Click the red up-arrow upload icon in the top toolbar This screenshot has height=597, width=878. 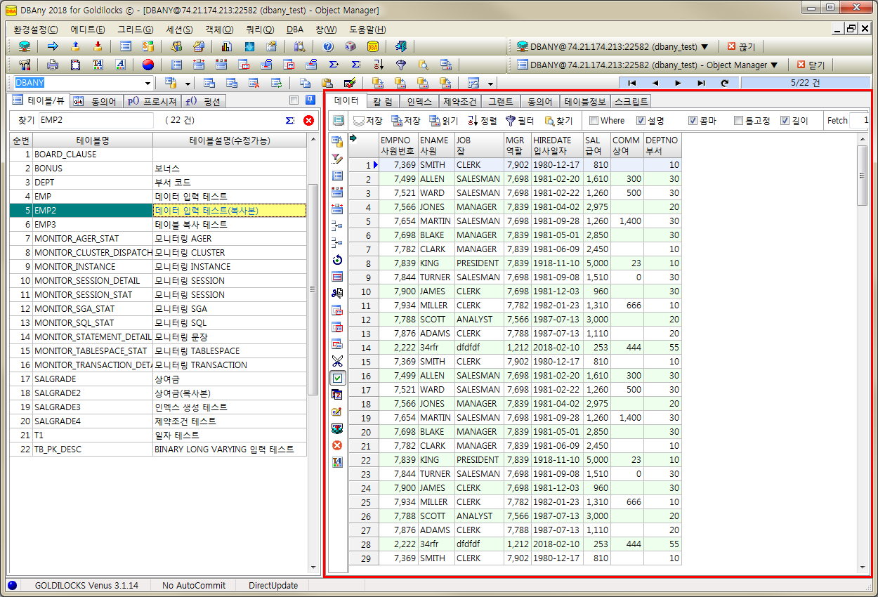tap(75, 47)
